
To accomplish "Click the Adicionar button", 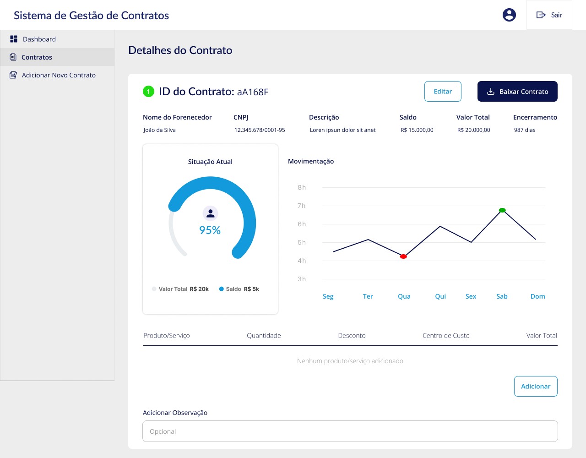I will pyautogui.click(x=536, y=386).
